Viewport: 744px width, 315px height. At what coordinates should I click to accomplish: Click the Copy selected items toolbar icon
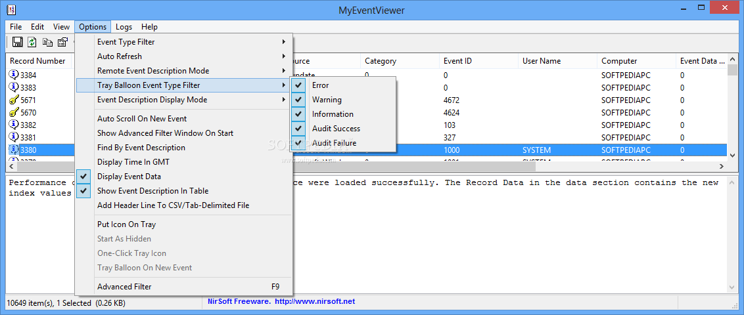pyautogui.click(x=47, y=42)
